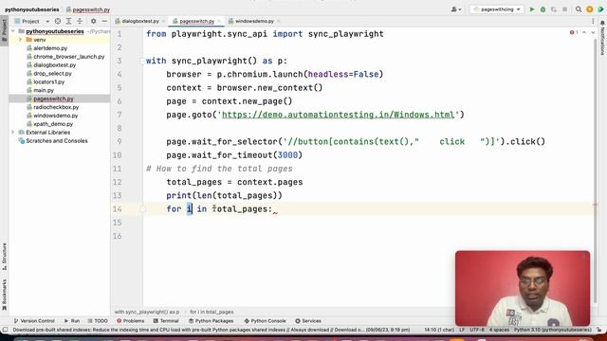
Task: Open the JetBrains Toolbox arrow icon at far right
Action: (600, 9)
